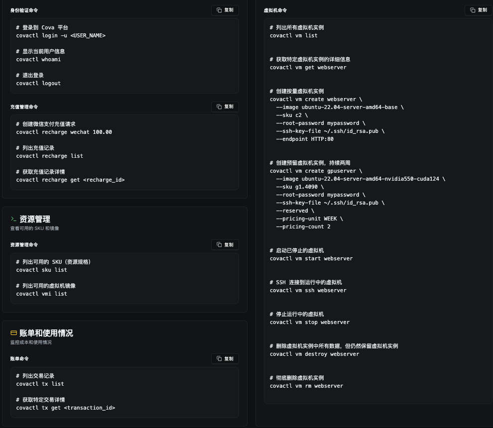Click the copy icon for 充值管理命令
The width and height of the screenshot is (493, 428).
[220, 107]
